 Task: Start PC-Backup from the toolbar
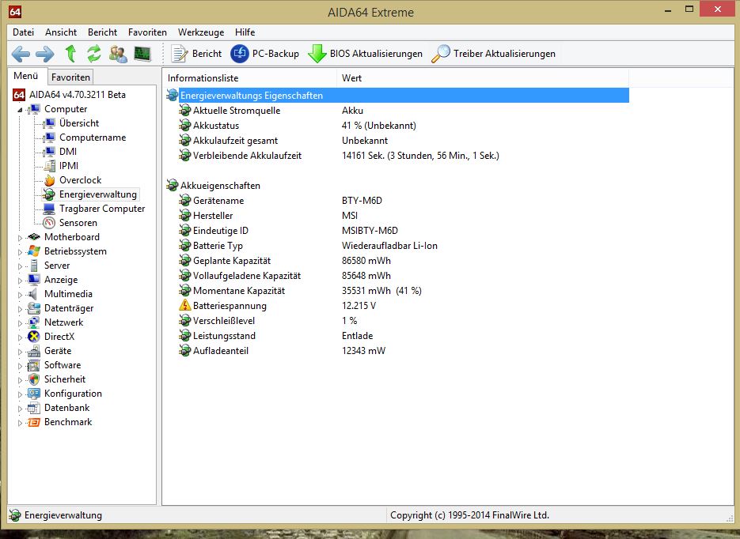click(265, 54)
